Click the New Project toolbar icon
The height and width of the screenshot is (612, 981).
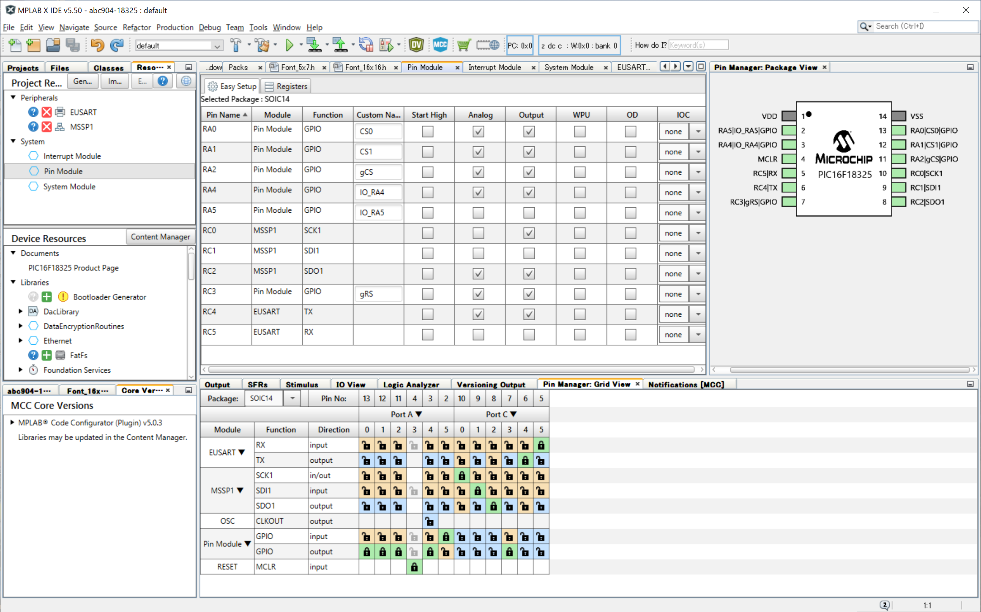(x=33, y=45)
